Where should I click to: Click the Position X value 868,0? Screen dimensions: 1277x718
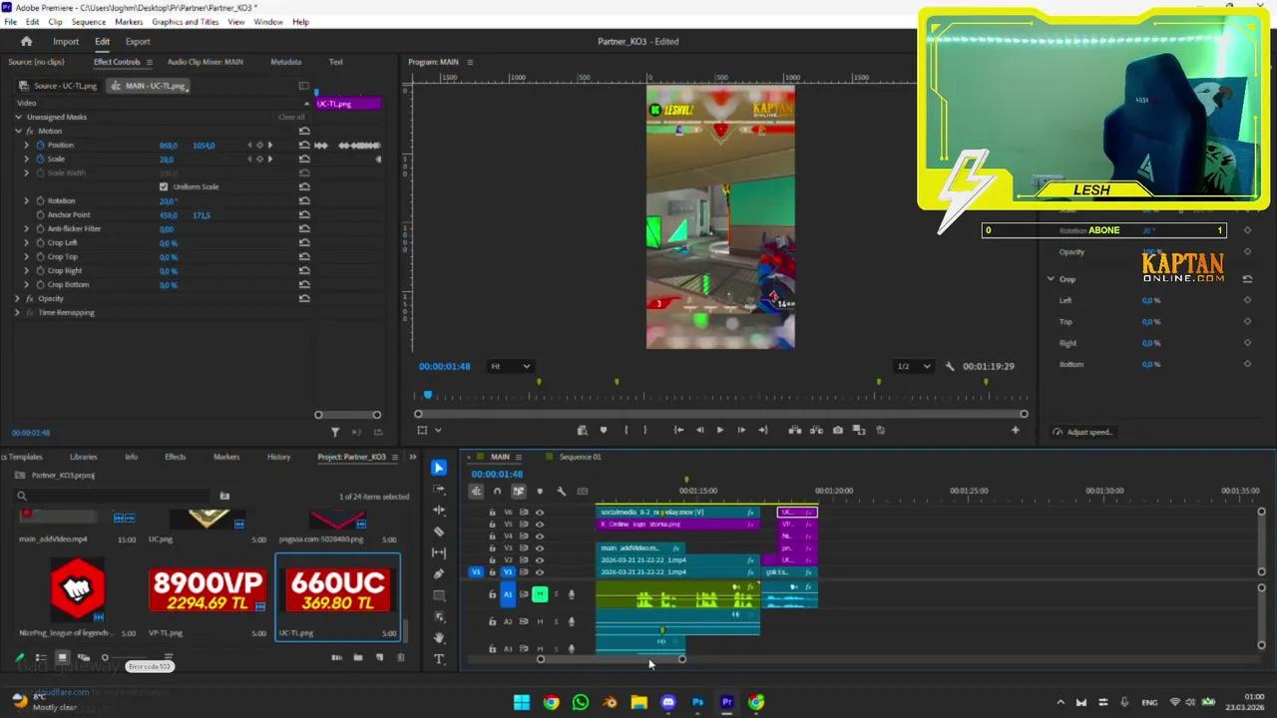(x=168, y=146)
